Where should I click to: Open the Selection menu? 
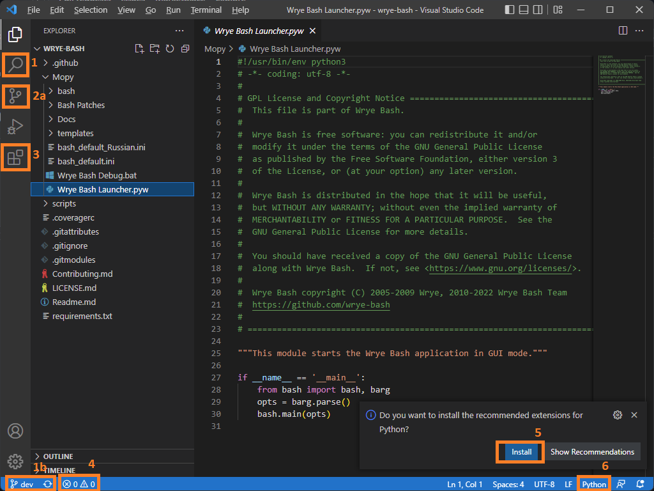(x=91, y=10)
